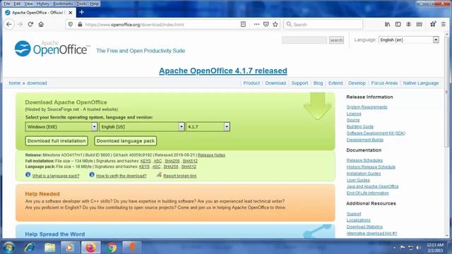Screen dimensions: 452x254
Task: Open the Release Notes link
Action: coord(211,155)
